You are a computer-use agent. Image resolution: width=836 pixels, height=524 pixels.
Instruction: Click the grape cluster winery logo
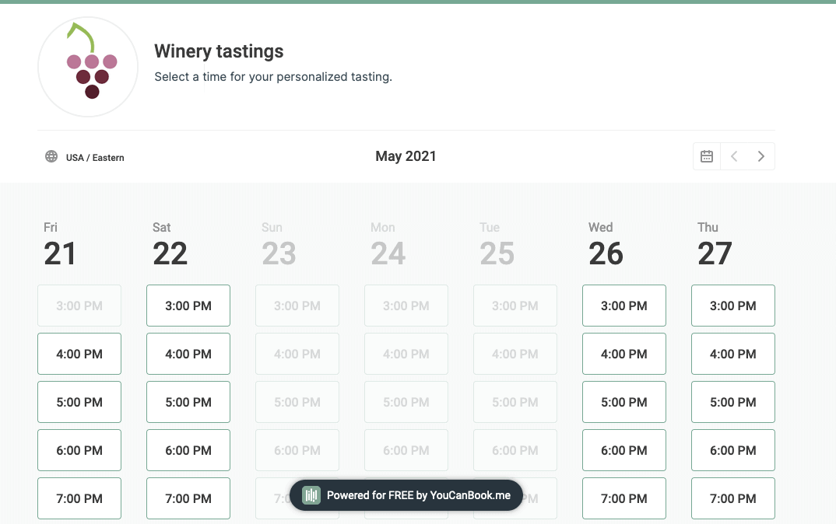click(x=88, y=67)
